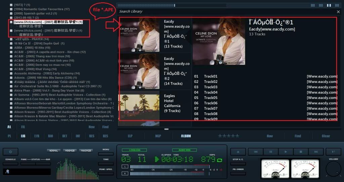344x182 pixels.
Task: Click the green repeat icon in display
Action: 219,160
